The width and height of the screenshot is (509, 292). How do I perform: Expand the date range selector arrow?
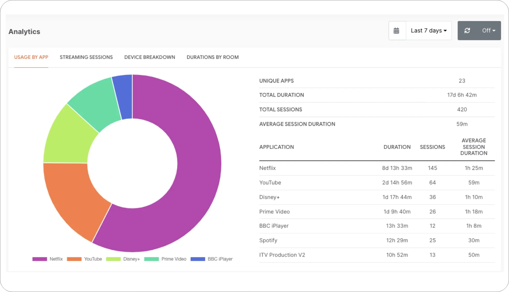coord(445,31)
